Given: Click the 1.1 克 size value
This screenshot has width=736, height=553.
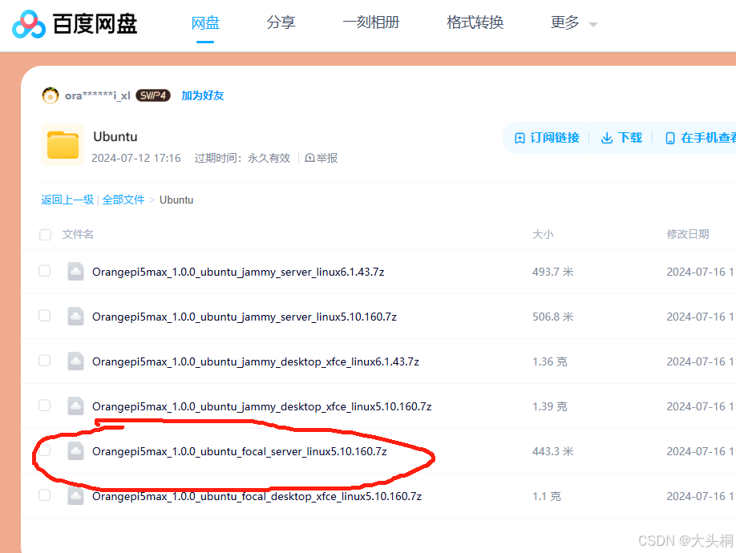Looking at the screenshot, I should click(x=546, y=496).
